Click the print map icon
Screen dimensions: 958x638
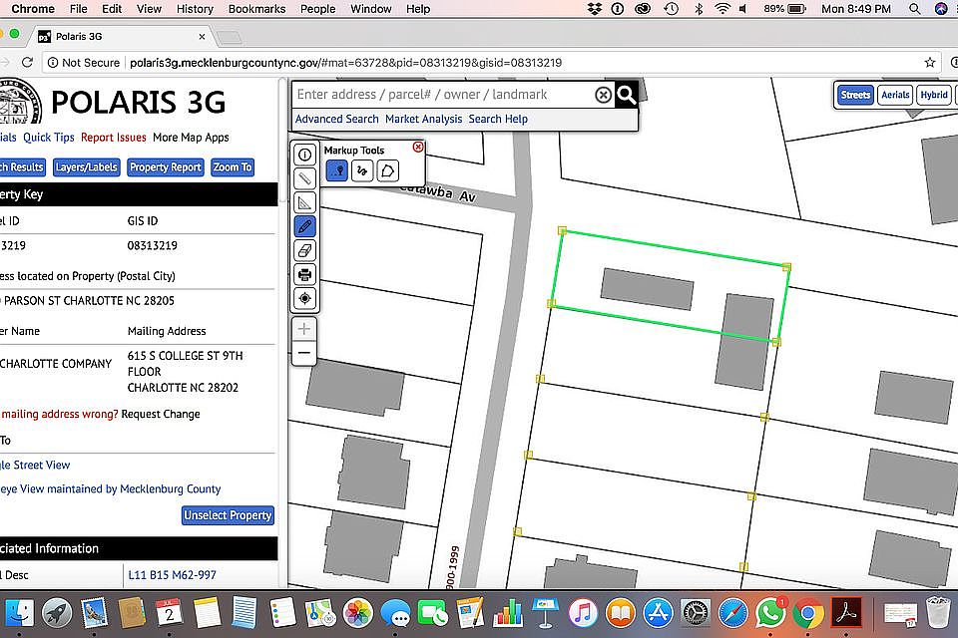305,274
